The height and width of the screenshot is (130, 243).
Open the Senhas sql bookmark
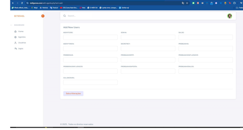point(124,8)
